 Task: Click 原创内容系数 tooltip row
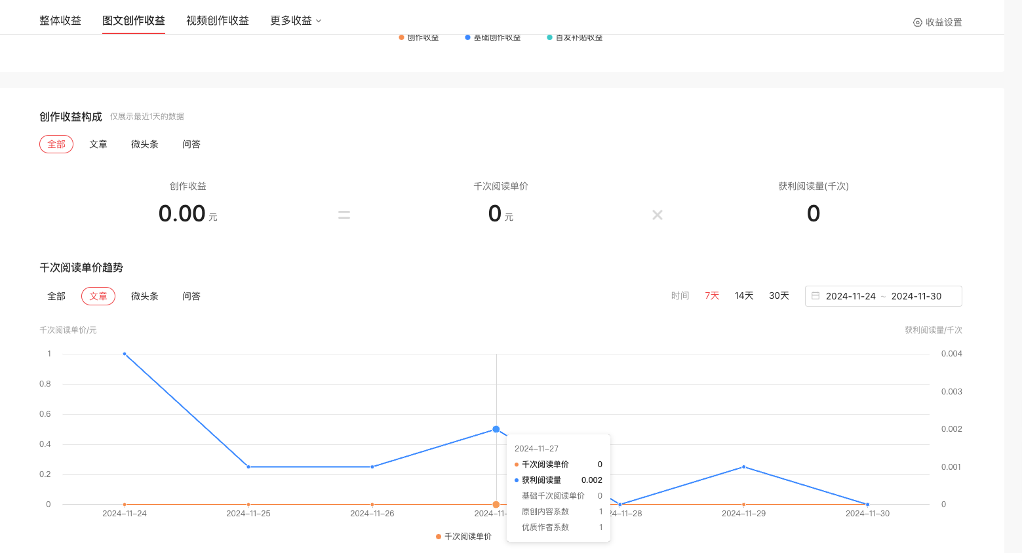(559, 512)
